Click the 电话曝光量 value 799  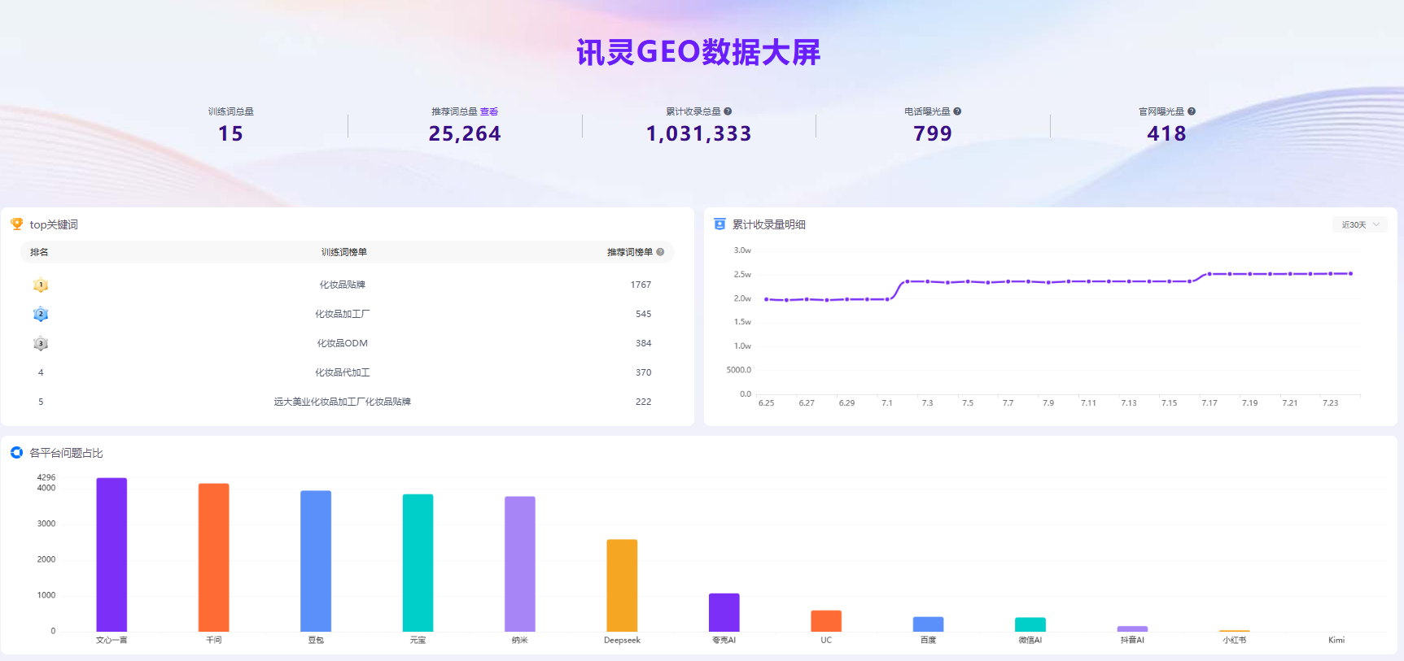[933, 133]
